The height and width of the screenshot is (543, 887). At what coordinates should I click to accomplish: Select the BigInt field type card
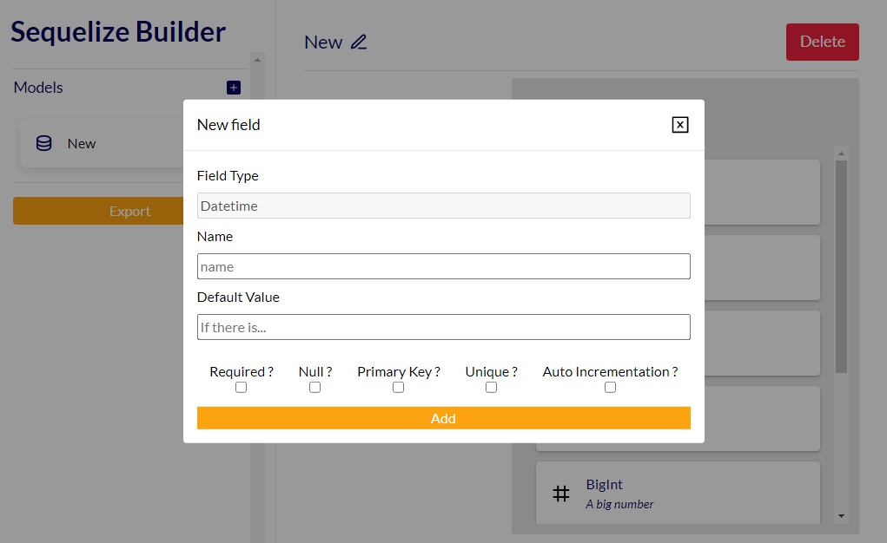pyautogui.click(x=677, y=493)
